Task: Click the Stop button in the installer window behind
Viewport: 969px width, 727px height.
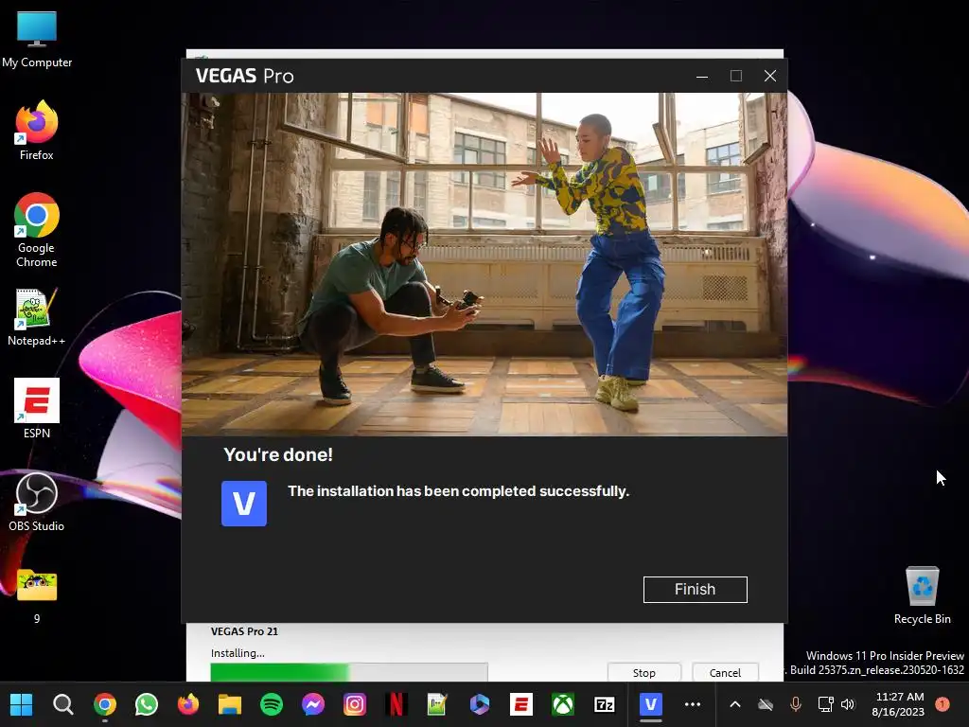Action: [643, 673]
